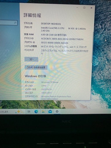Viewport: 111px width, 148px height.
Task: Click the プロセッサ label
Action: pyautogui.click(x=28, y=27)
